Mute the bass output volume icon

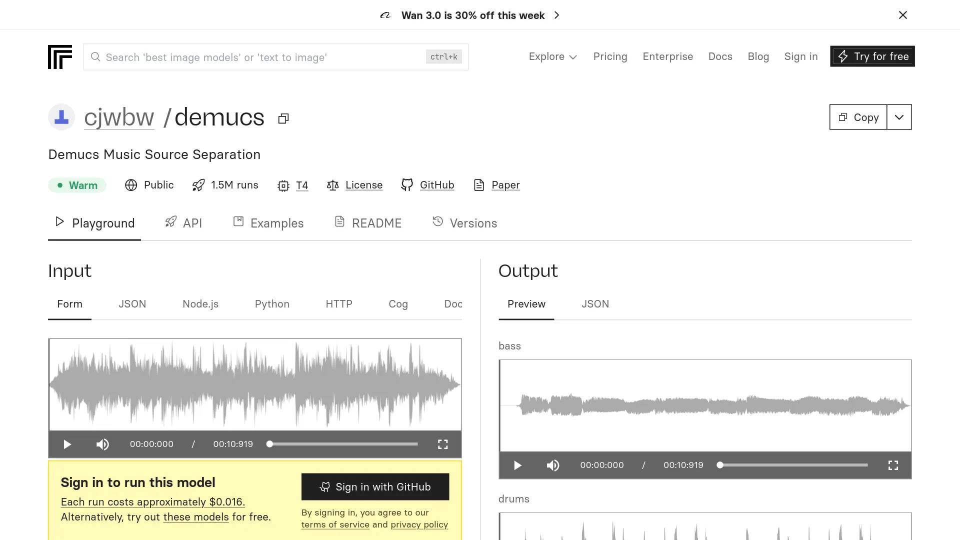[553, 465]
